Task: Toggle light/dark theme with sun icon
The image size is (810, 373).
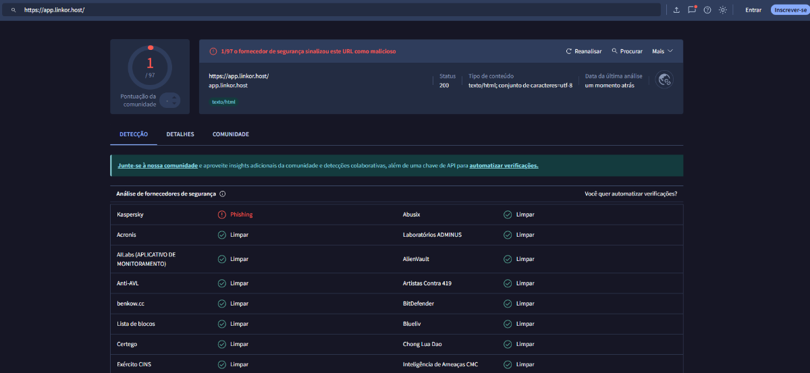Action: [x=723, y=10]
